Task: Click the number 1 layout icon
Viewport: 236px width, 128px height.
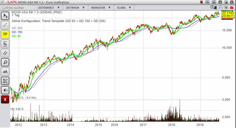Action: click(x=220, y=2)
